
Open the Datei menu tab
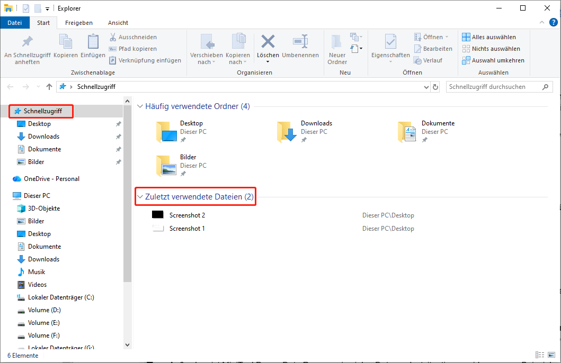15,23
